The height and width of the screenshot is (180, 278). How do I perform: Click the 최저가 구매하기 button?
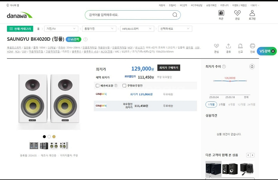pyautogui.click(x=169, y=68)
